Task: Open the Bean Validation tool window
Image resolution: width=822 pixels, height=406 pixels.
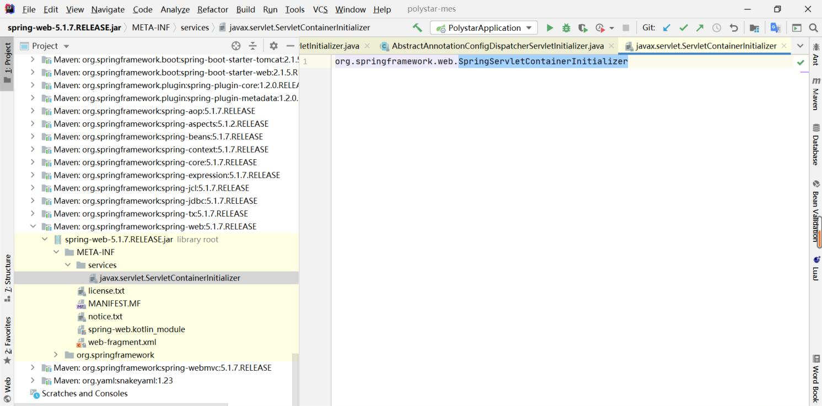Action: coord(815,211)
